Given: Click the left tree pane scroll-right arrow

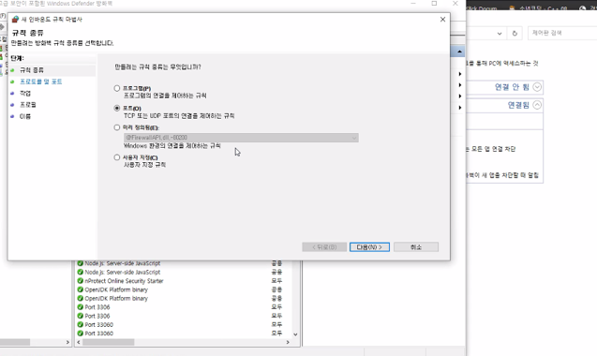Looking at the screenshot, I should point(67,342).
